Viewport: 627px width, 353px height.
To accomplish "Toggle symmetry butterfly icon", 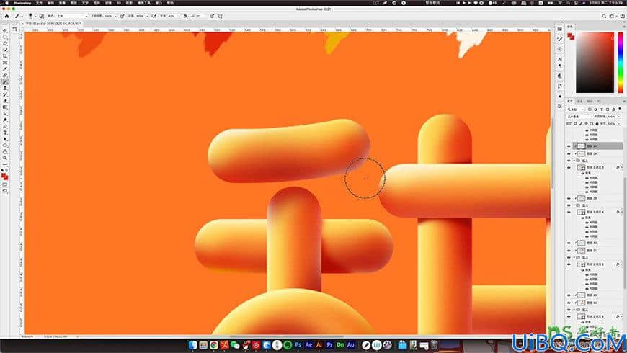I will [x=220, y=16].
